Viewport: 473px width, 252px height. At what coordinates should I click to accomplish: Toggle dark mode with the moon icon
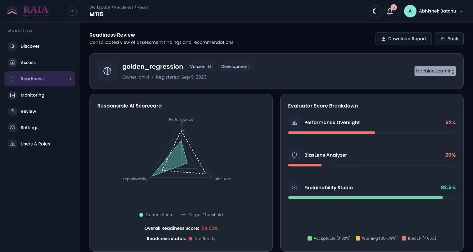[375, 12]
